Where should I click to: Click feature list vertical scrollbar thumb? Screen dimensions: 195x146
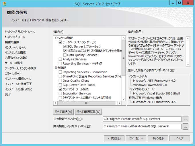(x=124, y=58)
